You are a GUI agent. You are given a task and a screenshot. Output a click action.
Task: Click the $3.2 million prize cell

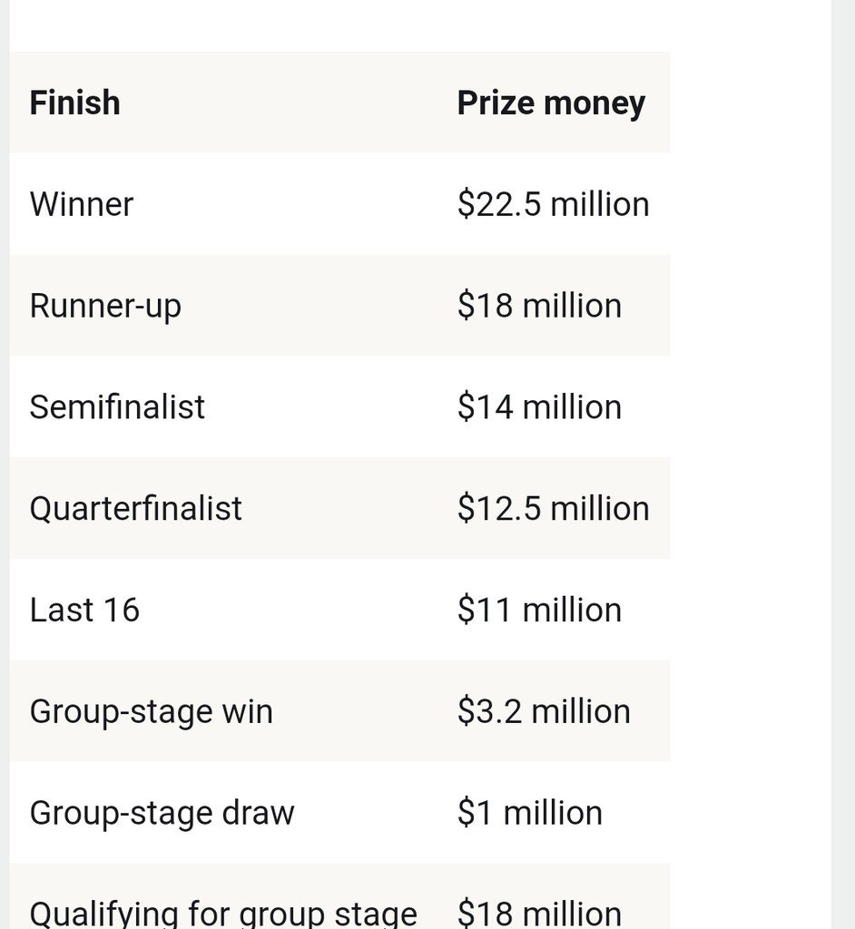point(544,711)
